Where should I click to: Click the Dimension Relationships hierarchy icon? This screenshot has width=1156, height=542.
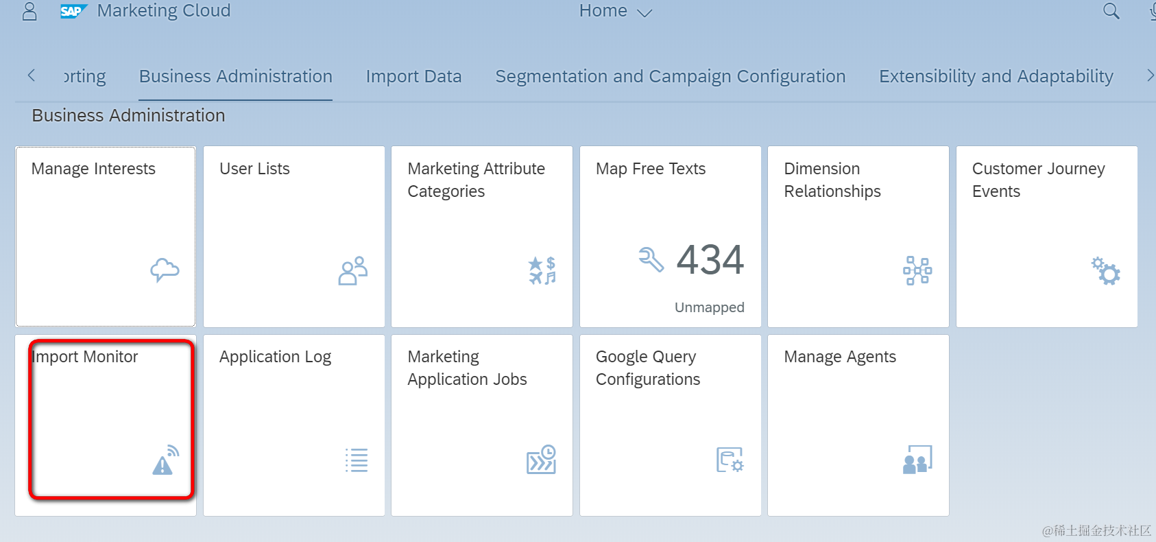click(917, 271)
